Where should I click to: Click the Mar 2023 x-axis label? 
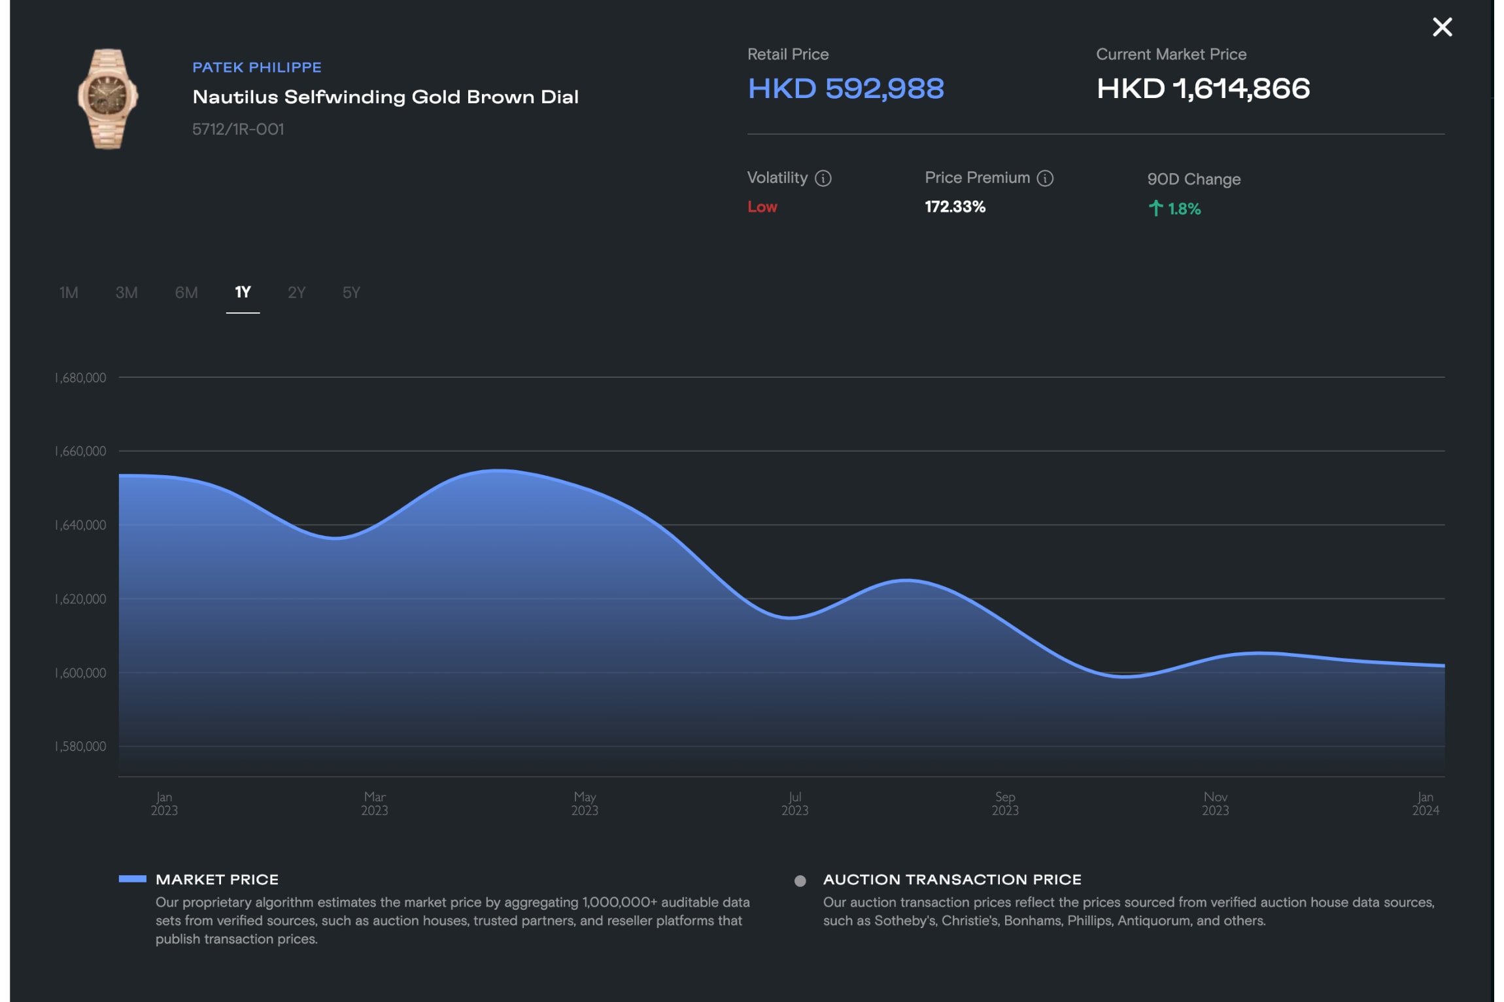375,804
